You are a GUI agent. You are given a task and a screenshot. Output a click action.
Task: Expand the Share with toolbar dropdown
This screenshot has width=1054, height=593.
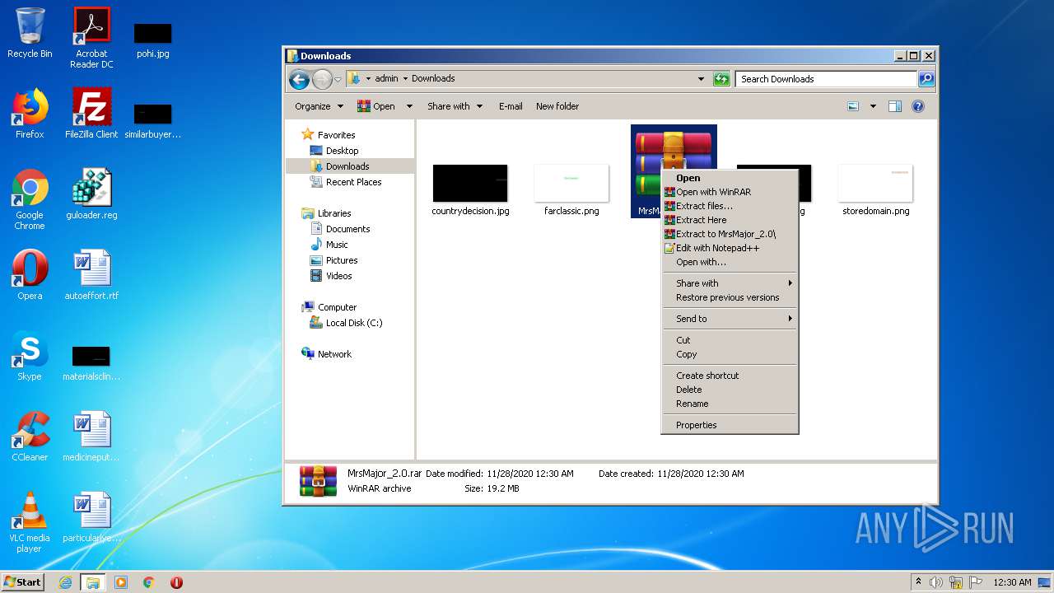(x=455, y=106)
